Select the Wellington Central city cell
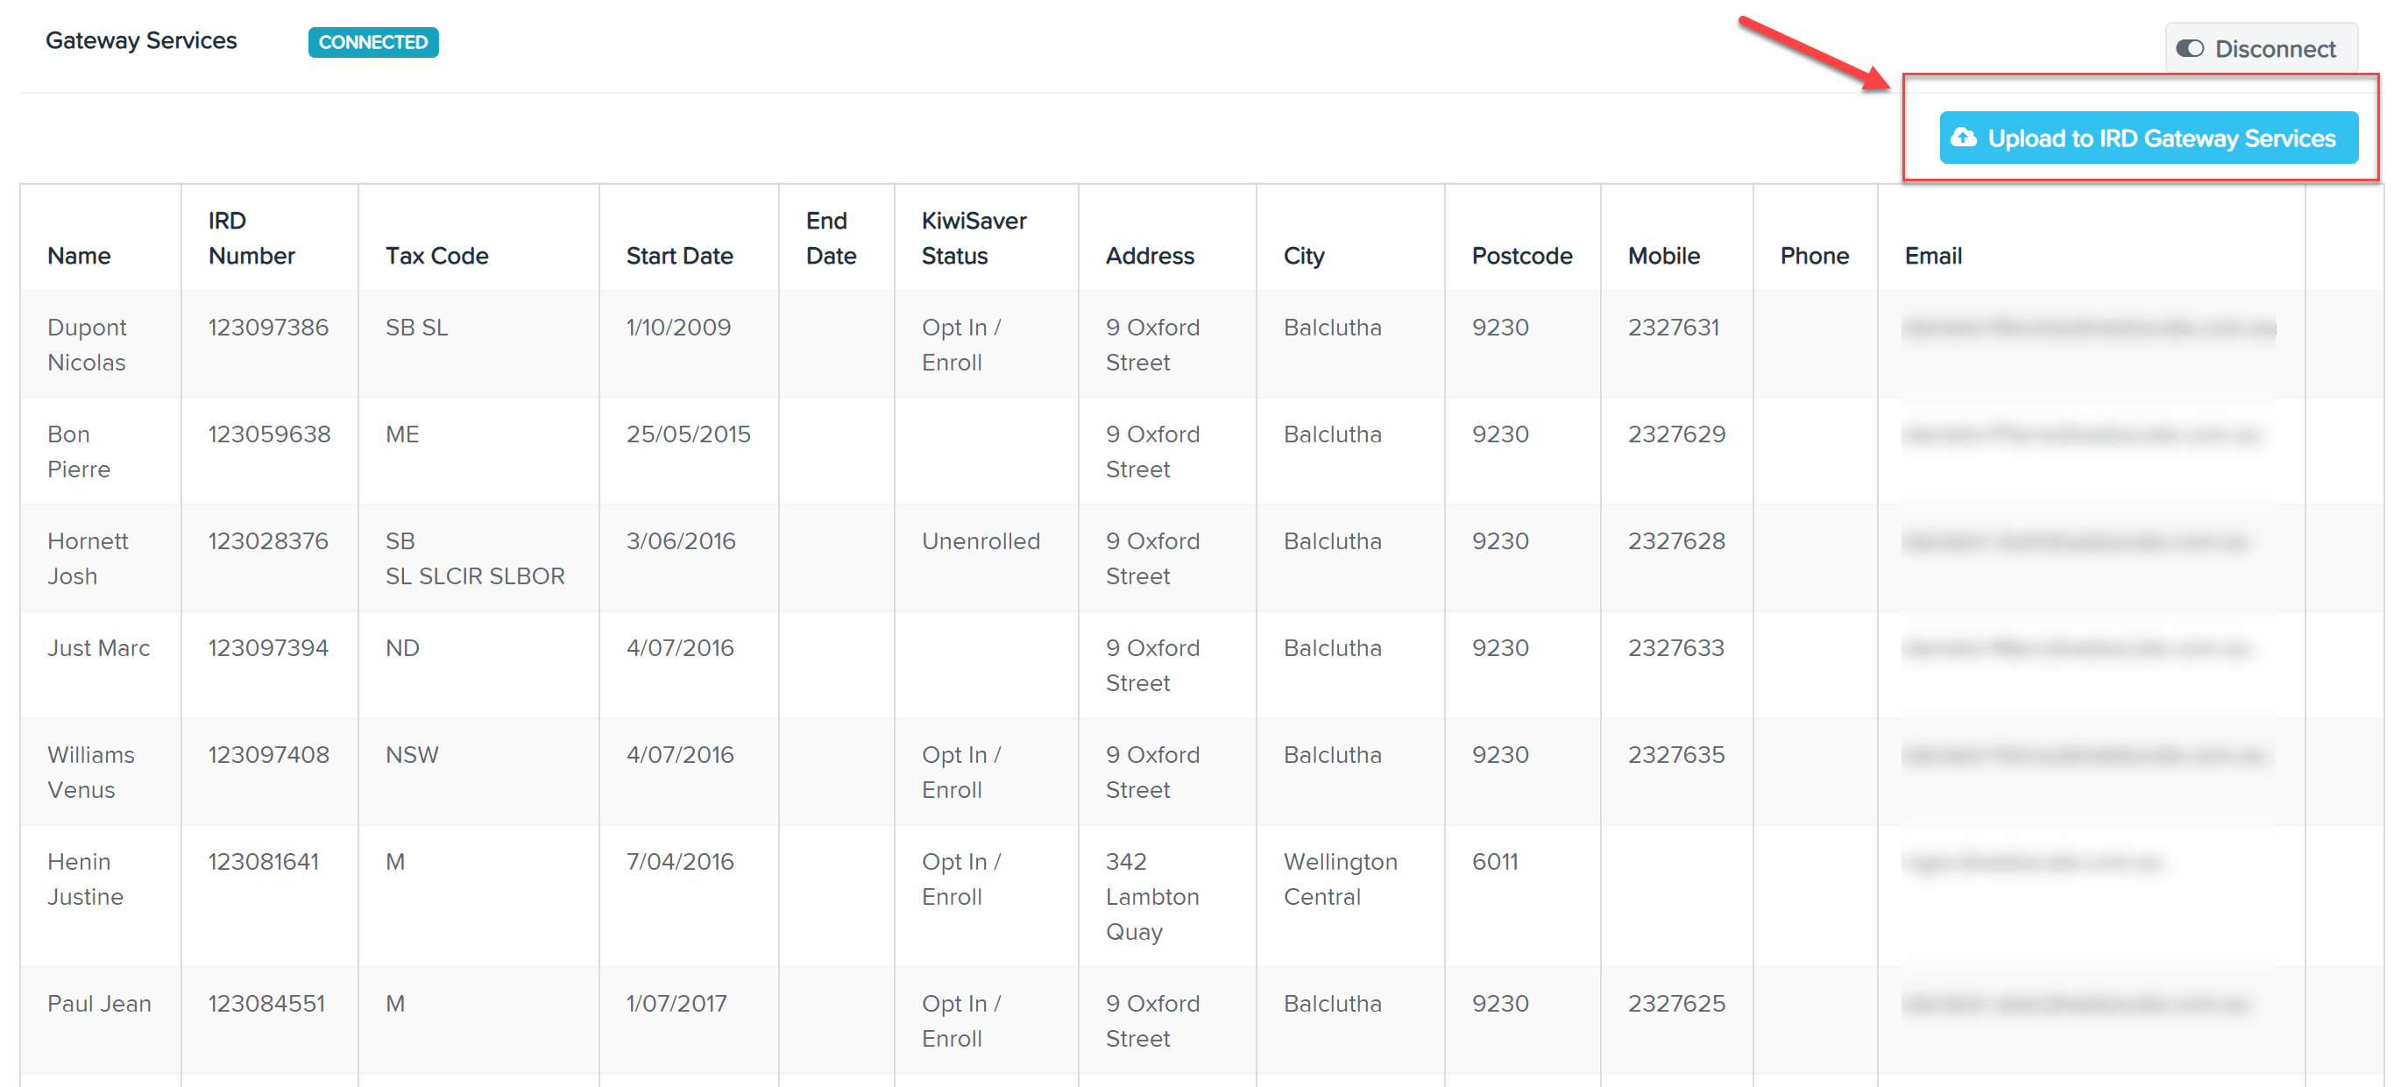This screenshot has width=2394, height=1087. pos(1340,879)
